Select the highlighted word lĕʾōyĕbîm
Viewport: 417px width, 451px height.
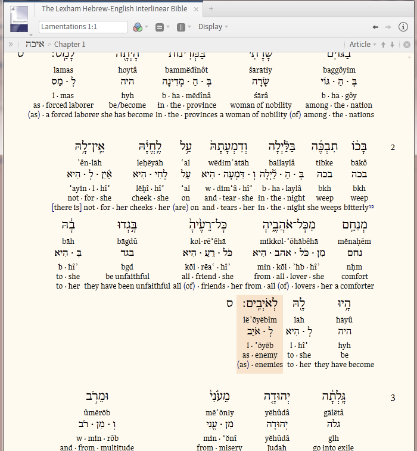point(260,320)
